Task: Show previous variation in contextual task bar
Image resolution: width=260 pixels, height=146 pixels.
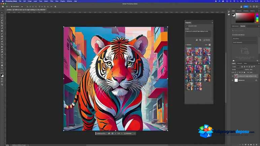Action: click(x=116, y=134)
